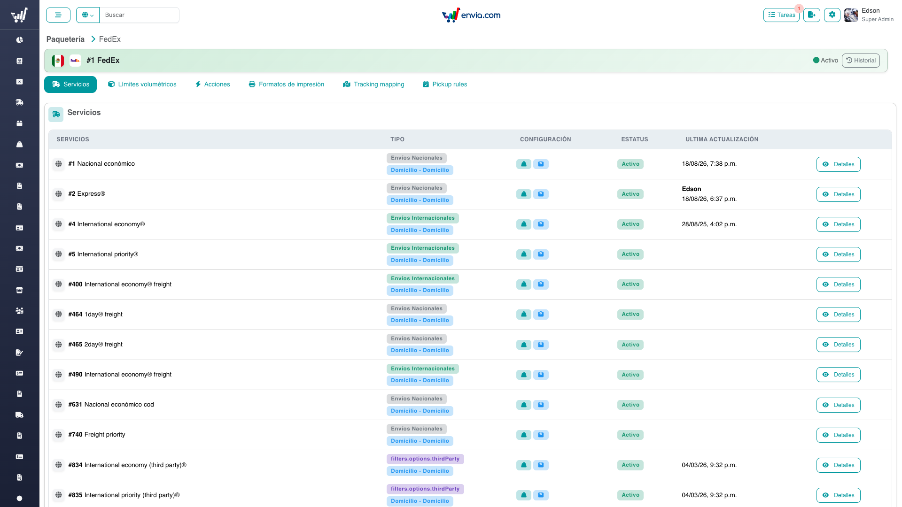Click weight config icon for Nacional económico row
This screenshot has width=902, height=507.
(524, 164)
